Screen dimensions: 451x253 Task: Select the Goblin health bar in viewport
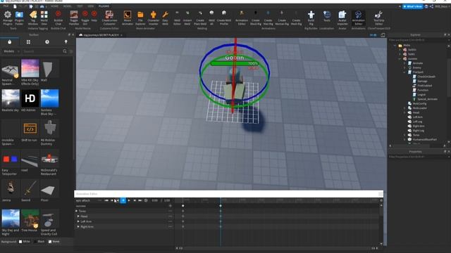coord(235,63)
